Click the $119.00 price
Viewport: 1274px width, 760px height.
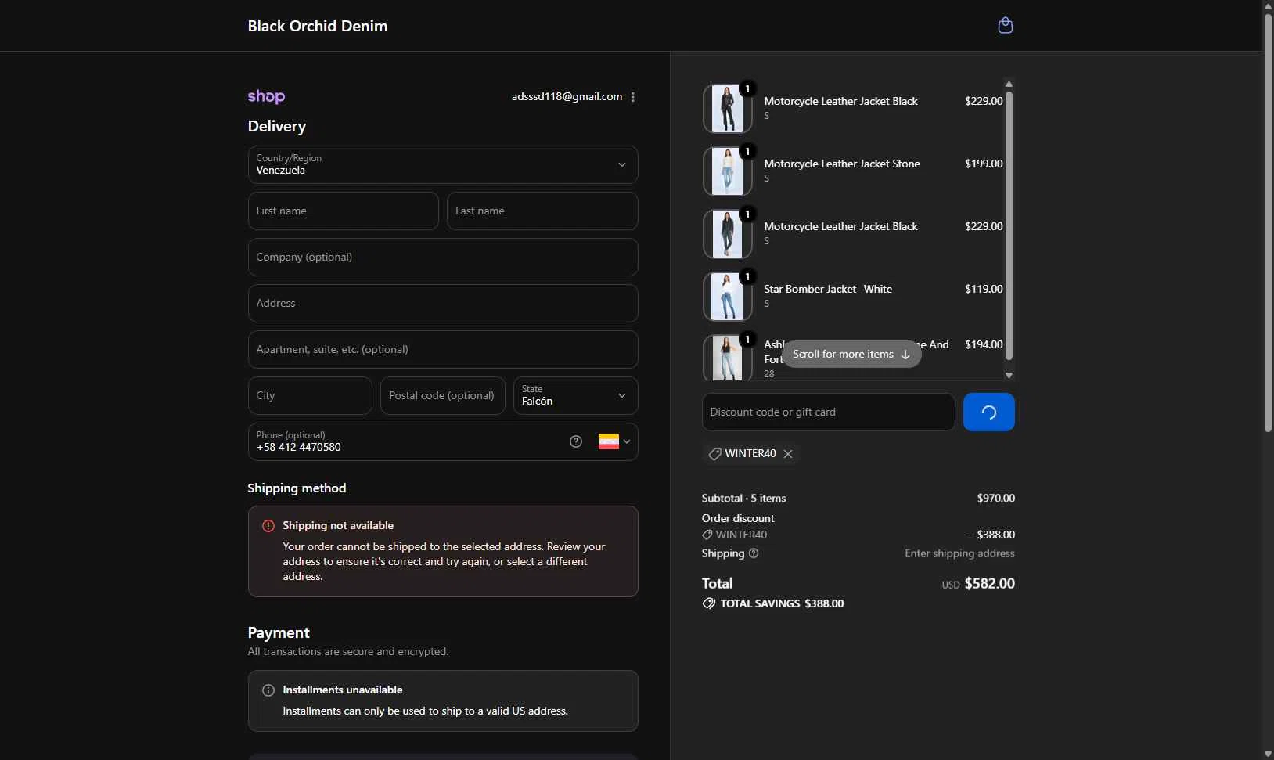pyautogui.click(x=984, y=290)
